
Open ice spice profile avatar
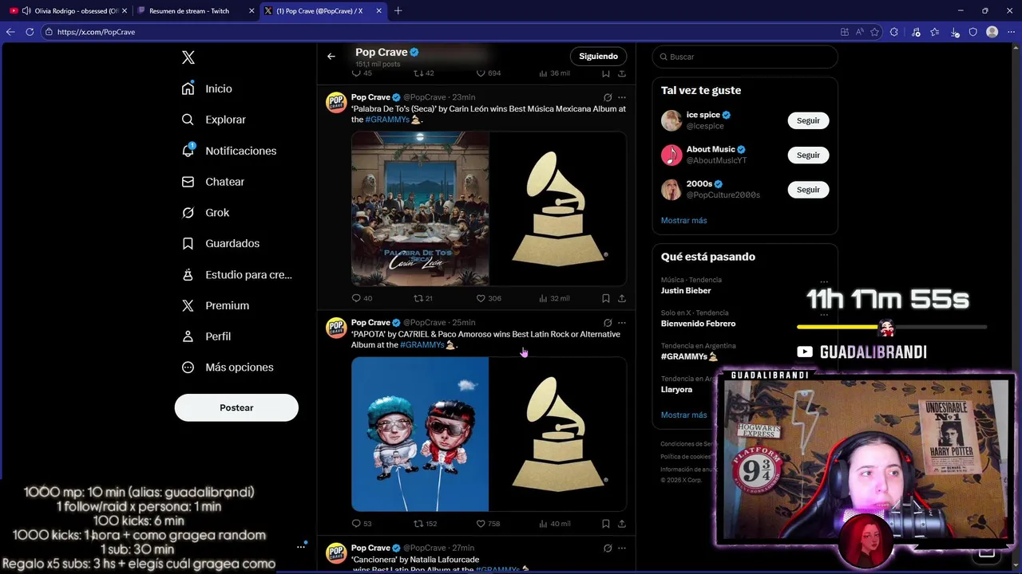point(671,120)
